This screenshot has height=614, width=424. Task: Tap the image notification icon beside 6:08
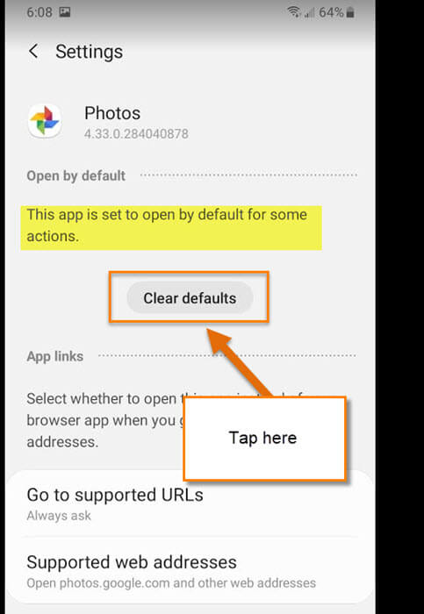point(65,12)
